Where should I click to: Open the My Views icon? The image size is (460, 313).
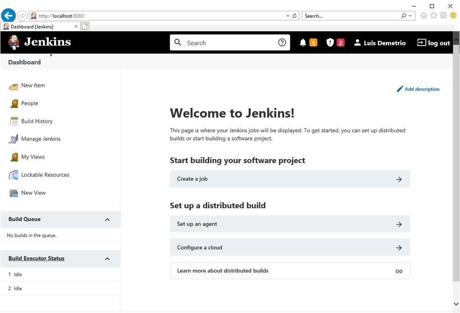point(14,157)
